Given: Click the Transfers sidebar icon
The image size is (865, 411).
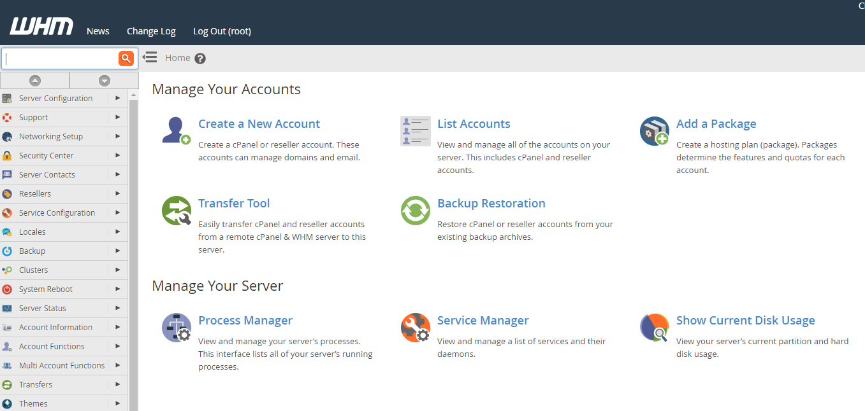Looking at the screenshot, I should [x=7, y=385].
